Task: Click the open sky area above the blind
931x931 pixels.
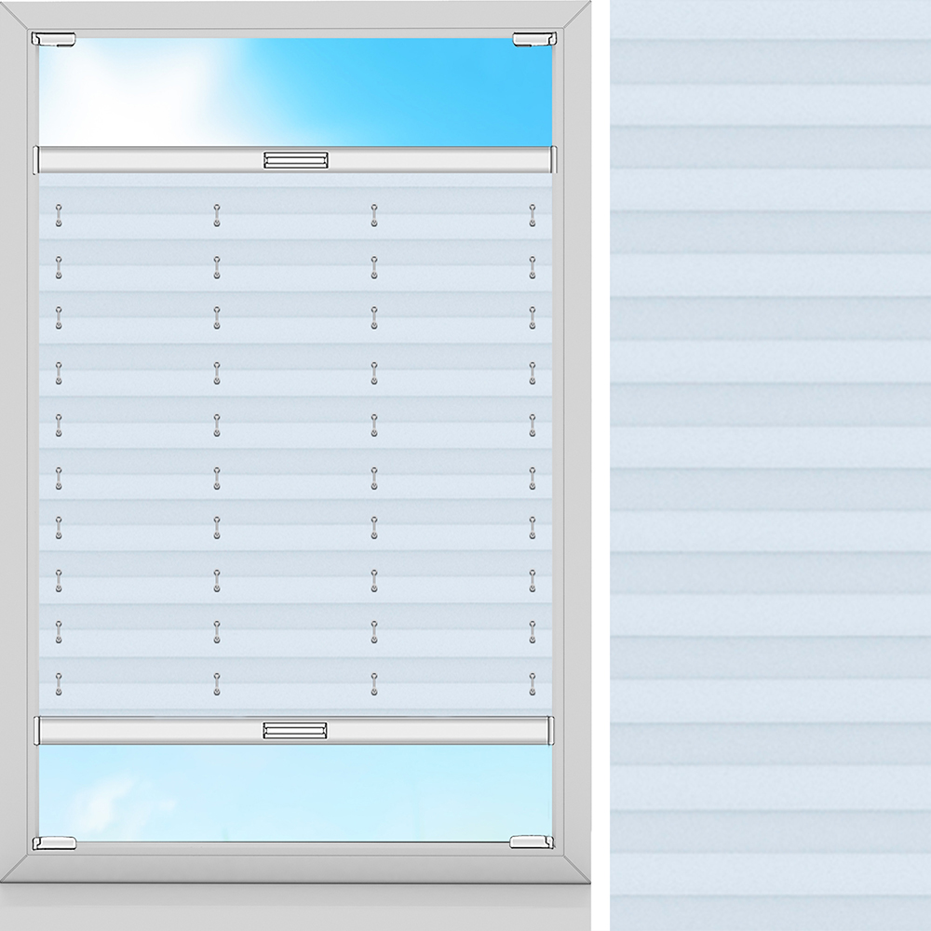Action: point(391,93)
